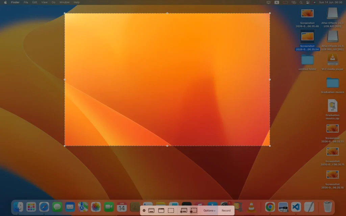The width and height of the screenshot is (346, 216).
Task: Click the battery status icon
Action: pos(285,2)
